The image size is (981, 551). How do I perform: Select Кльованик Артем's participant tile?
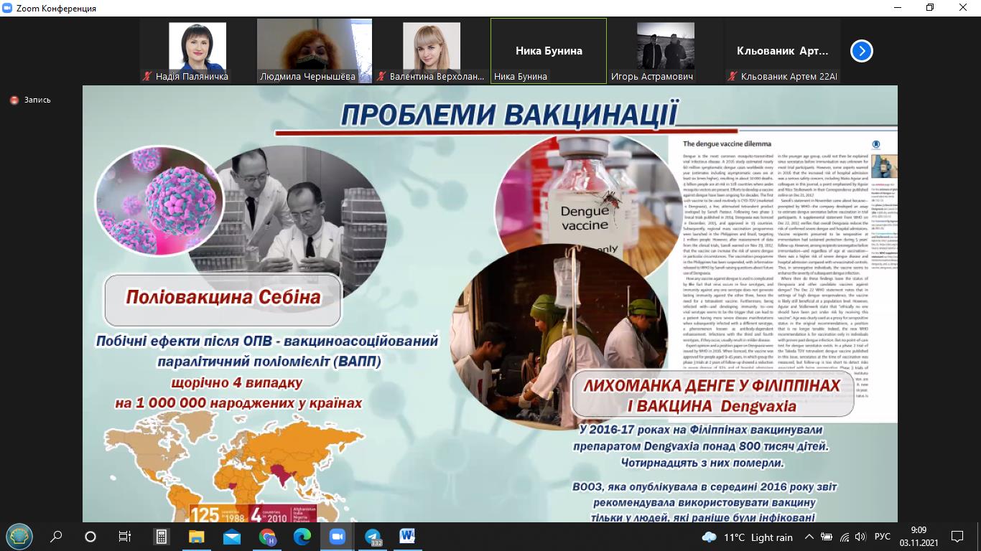click(x=783, y=51)
